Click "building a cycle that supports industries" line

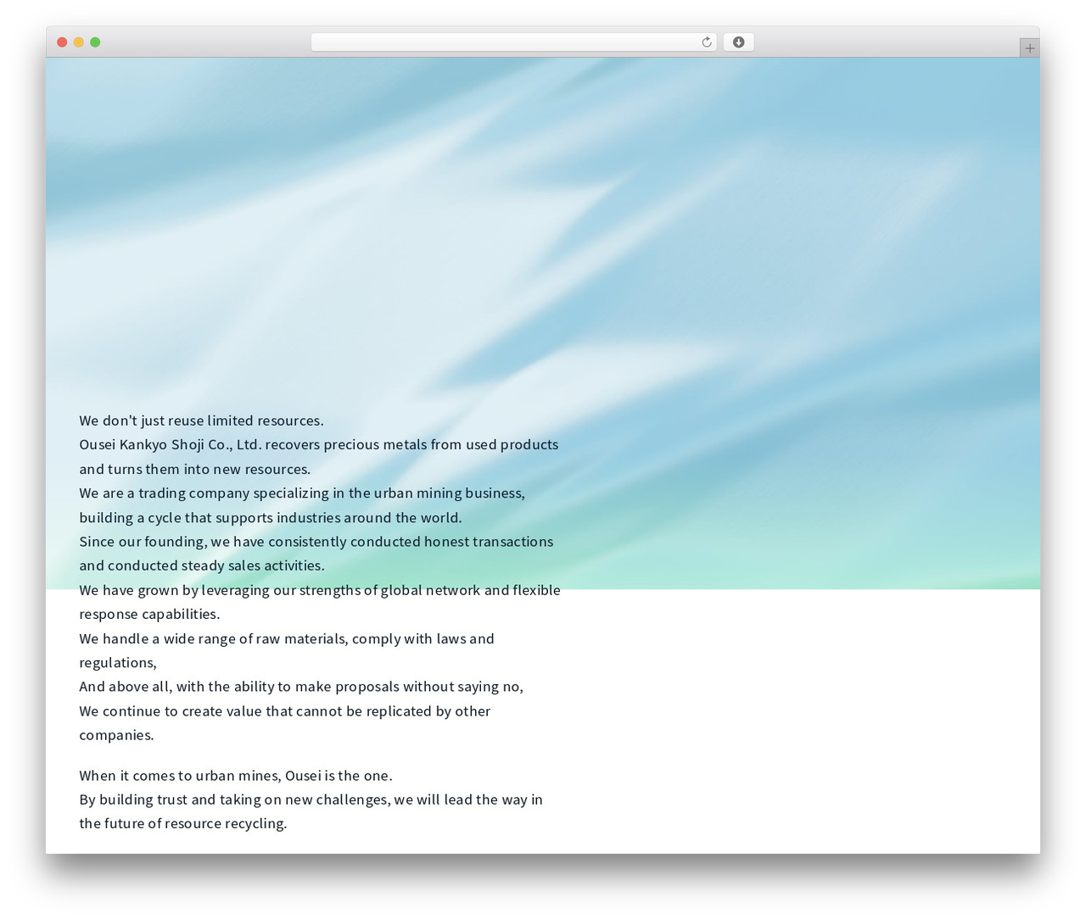coord(271,517)
